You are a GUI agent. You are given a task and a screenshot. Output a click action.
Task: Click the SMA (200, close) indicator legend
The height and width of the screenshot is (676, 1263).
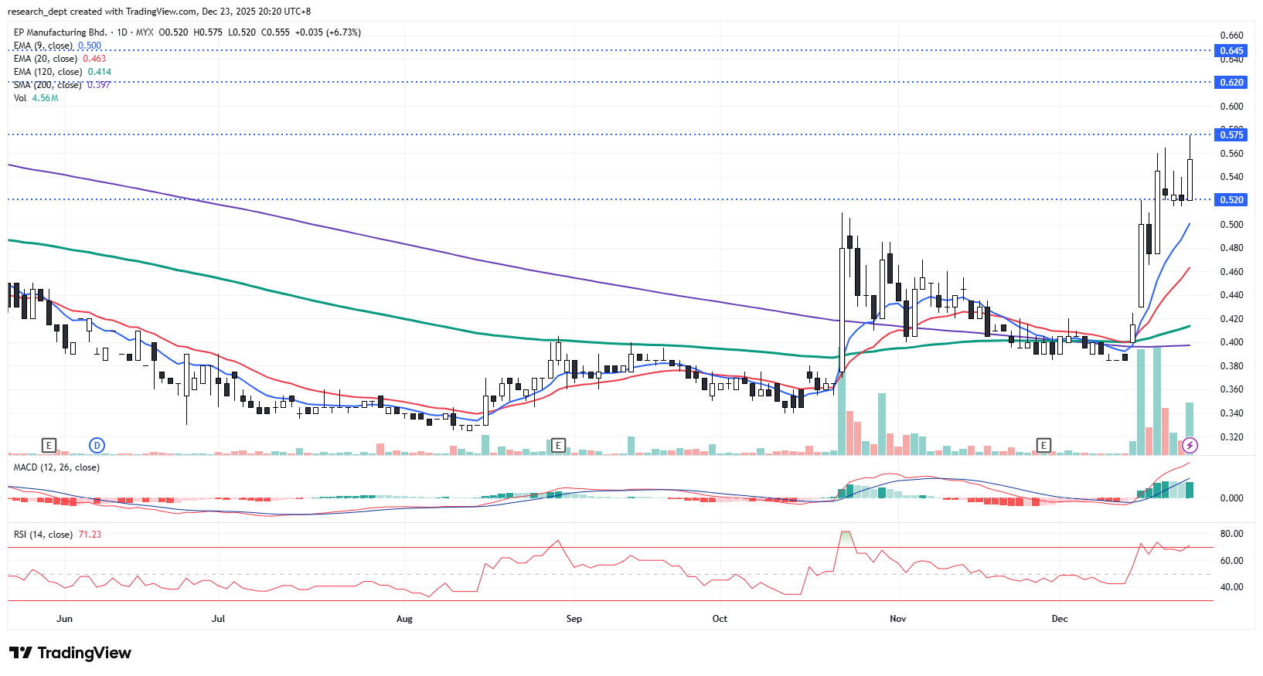coord(48,85)
